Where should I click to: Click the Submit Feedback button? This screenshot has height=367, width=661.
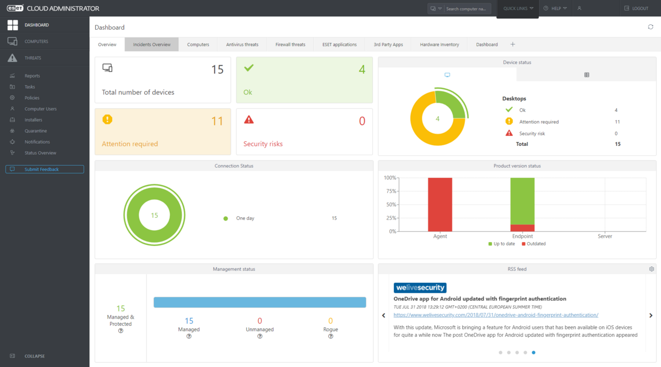click(45, 169)
